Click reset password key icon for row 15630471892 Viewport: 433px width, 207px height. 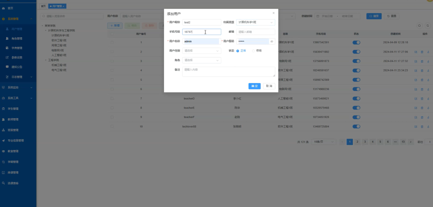coord(428,52)
